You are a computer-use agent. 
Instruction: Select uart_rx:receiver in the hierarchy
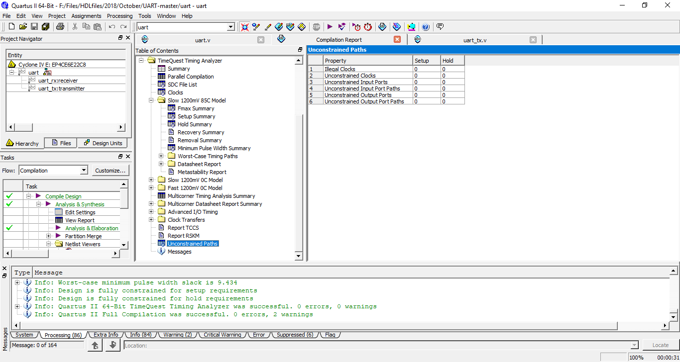(x=58, y=81)
